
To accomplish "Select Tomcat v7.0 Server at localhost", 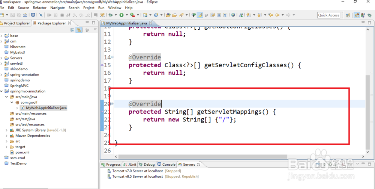I will click(144, 171).
